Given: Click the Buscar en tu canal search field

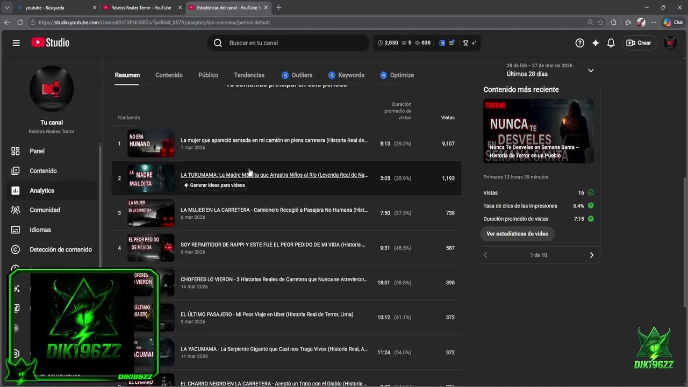Looking at the screenshot, I should coord(289,43).
